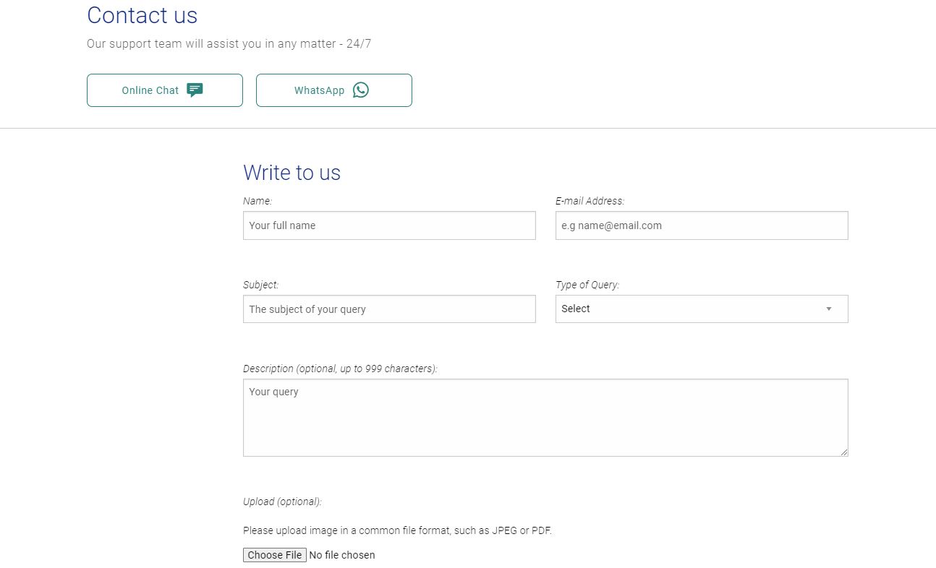
Task: Click the chat bubble icon beside Online Chat
Action: point(195,90)
